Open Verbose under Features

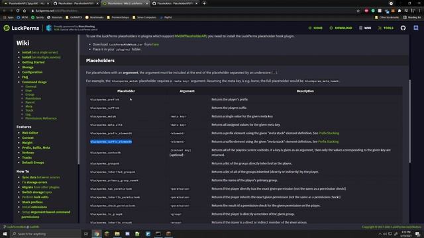pyautogui.click(x=28, y=153)
